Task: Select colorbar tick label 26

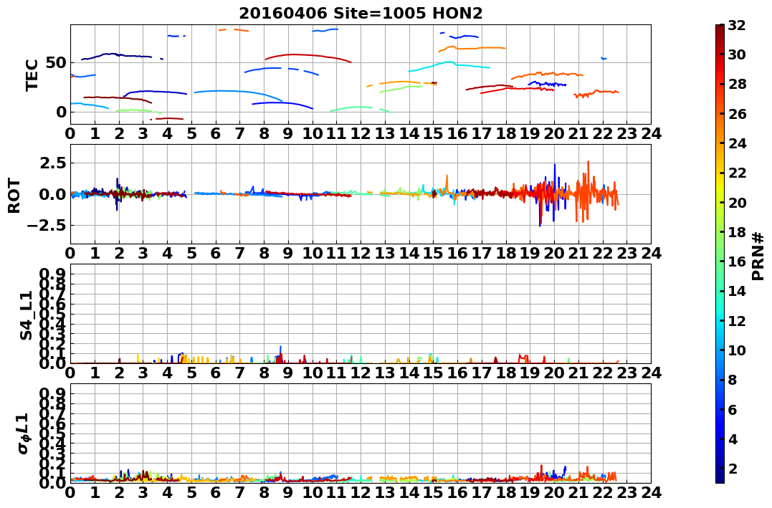Action: coord(737,114)
